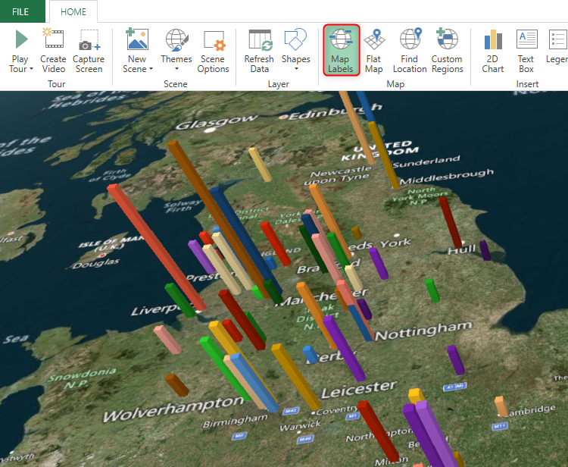Open the Find Location tool
This screenshot has height=467, width=568.
[410, 52]
